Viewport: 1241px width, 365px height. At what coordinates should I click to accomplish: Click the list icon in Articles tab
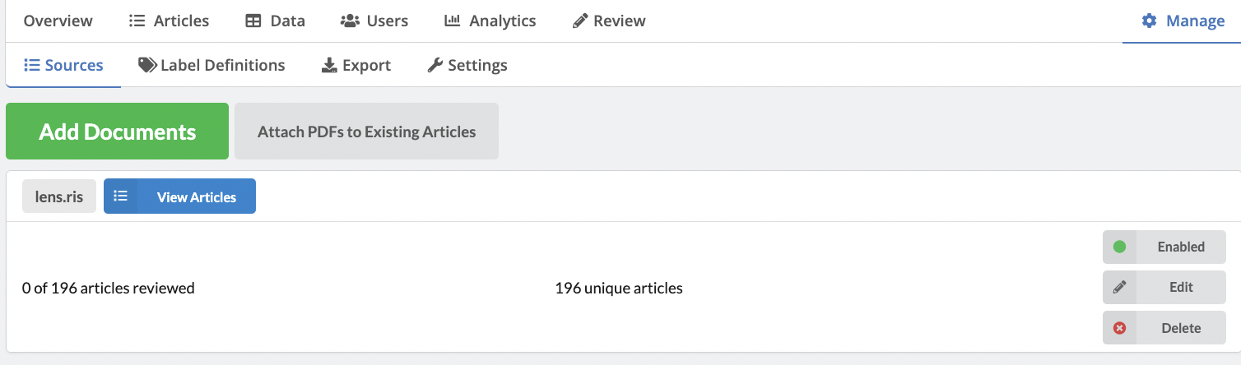[137, 21]
